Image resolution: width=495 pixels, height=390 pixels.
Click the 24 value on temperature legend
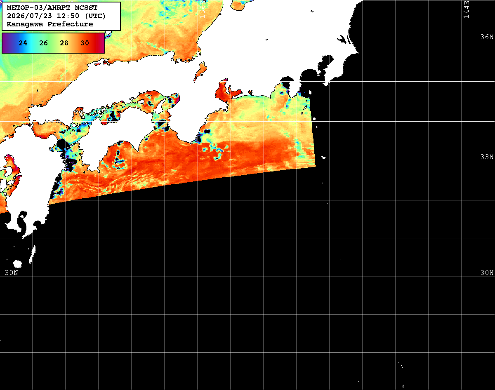[x=23, y=43]
